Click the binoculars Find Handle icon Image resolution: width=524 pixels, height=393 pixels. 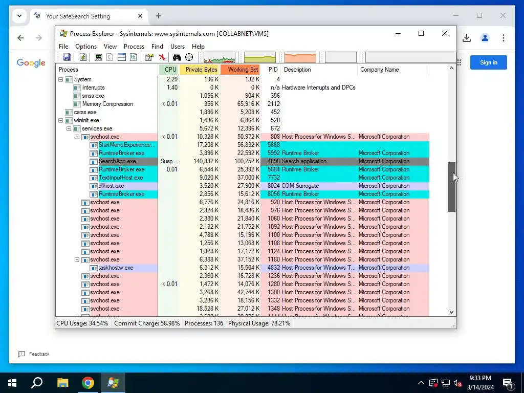177,57
